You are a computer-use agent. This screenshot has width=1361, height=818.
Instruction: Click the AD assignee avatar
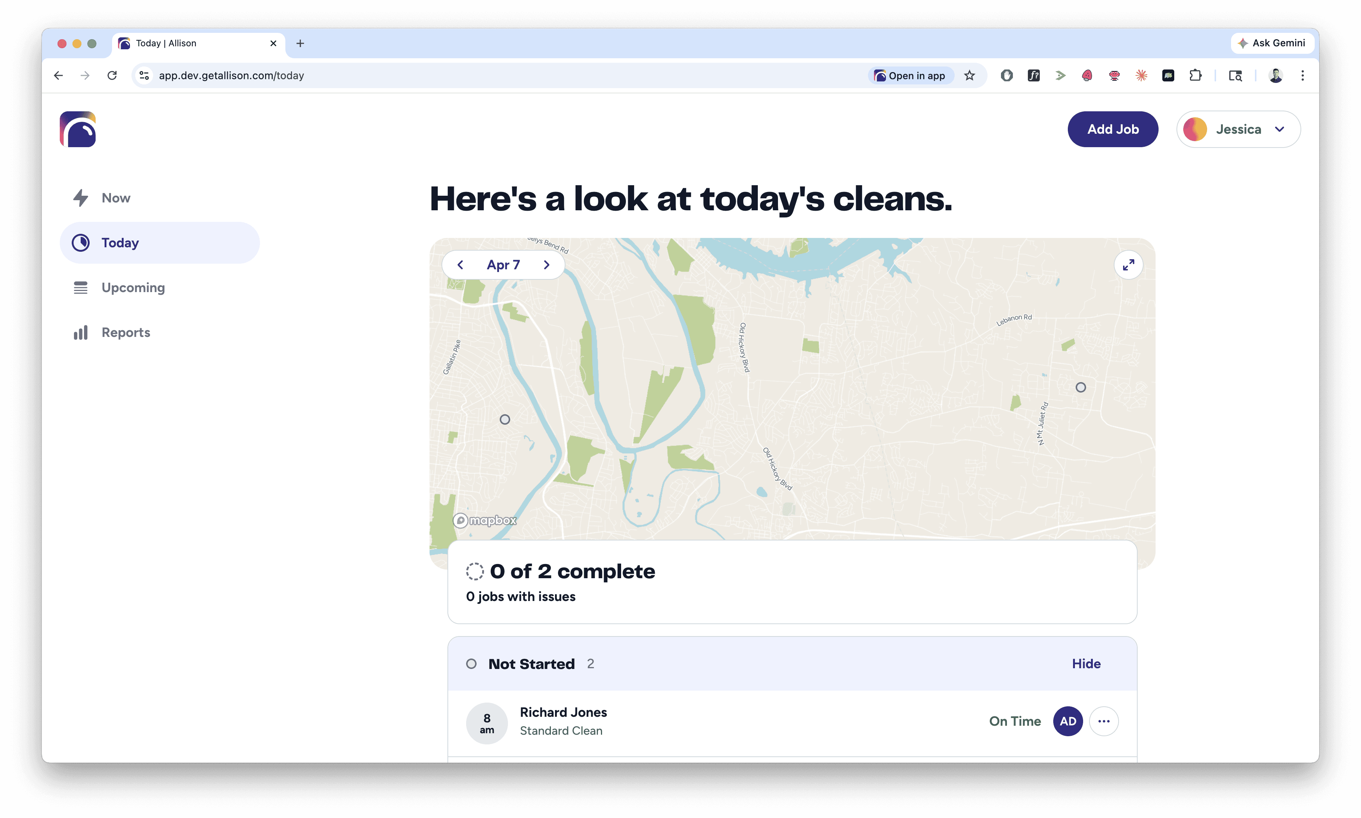click(x=1067, y=721)
